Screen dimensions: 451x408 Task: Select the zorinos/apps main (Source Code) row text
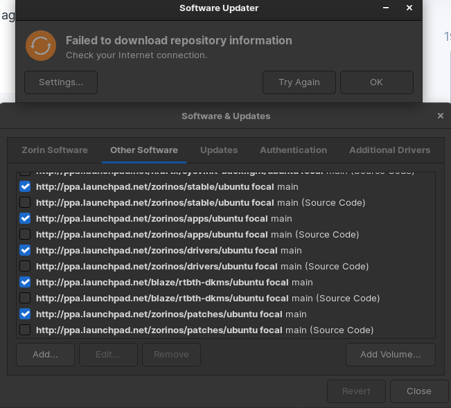(x=197, y=235)
